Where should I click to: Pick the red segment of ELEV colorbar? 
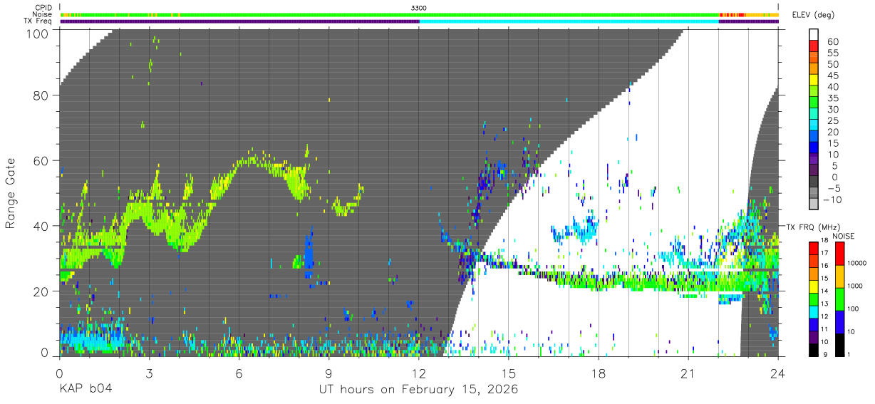click(x=814, y=46)
